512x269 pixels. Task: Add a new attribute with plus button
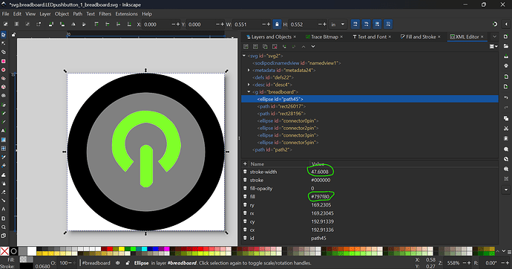[245, 163]
